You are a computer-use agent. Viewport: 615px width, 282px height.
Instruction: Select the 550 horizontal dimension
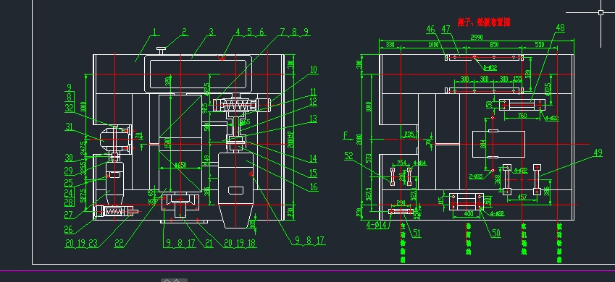click(x=540, y=45)
